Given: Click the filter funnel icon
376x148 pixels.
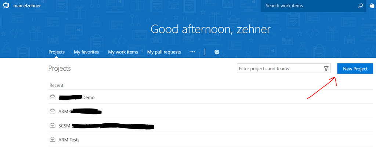Looking at the screenshot, I should pos(326,69).
